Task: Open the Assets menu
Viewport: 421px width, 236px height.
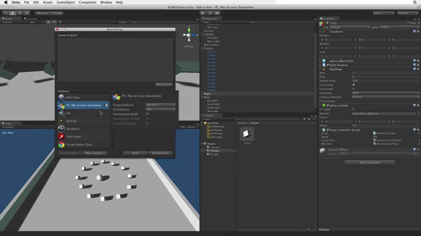Action: [x=48, y=2]
